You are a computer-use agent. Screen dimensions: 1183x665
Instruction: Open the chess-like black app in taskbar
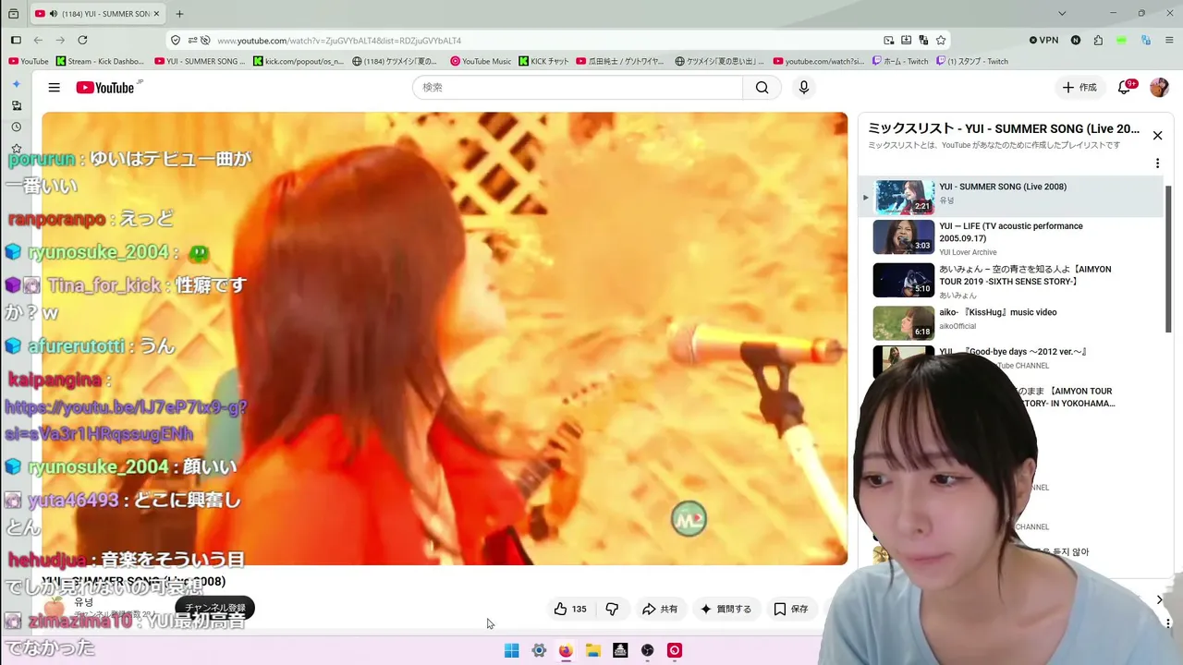point(620,650)
